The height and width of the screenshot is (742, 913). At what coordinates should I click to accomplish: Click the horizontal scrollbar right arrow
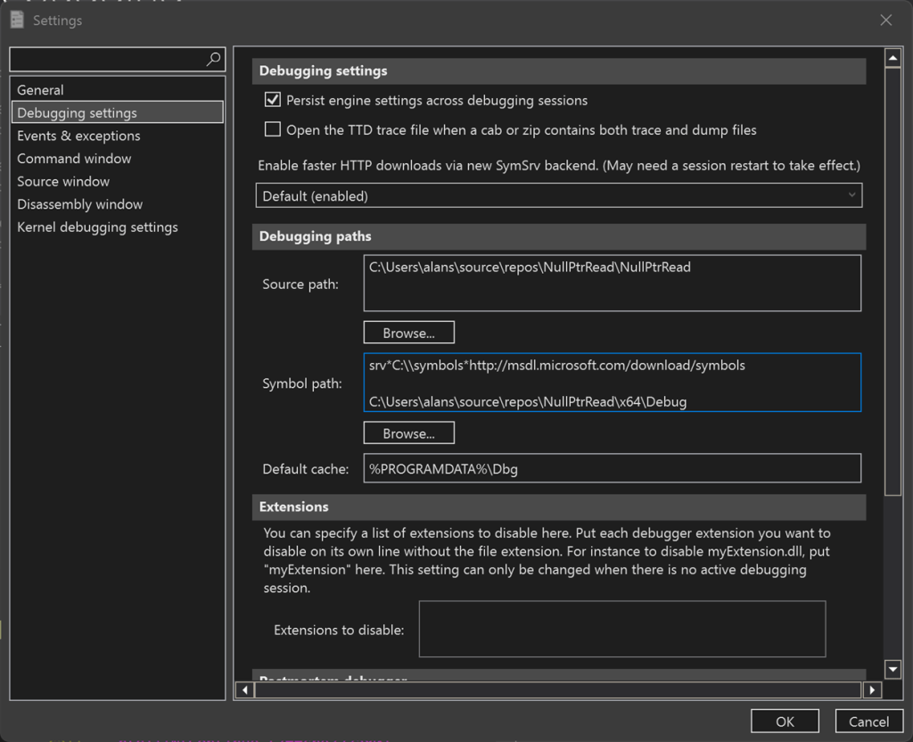872,689
